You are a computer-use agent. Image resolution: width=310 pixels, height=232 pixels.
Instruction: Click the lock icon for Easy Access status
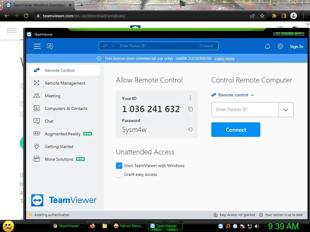coord(216,215)
